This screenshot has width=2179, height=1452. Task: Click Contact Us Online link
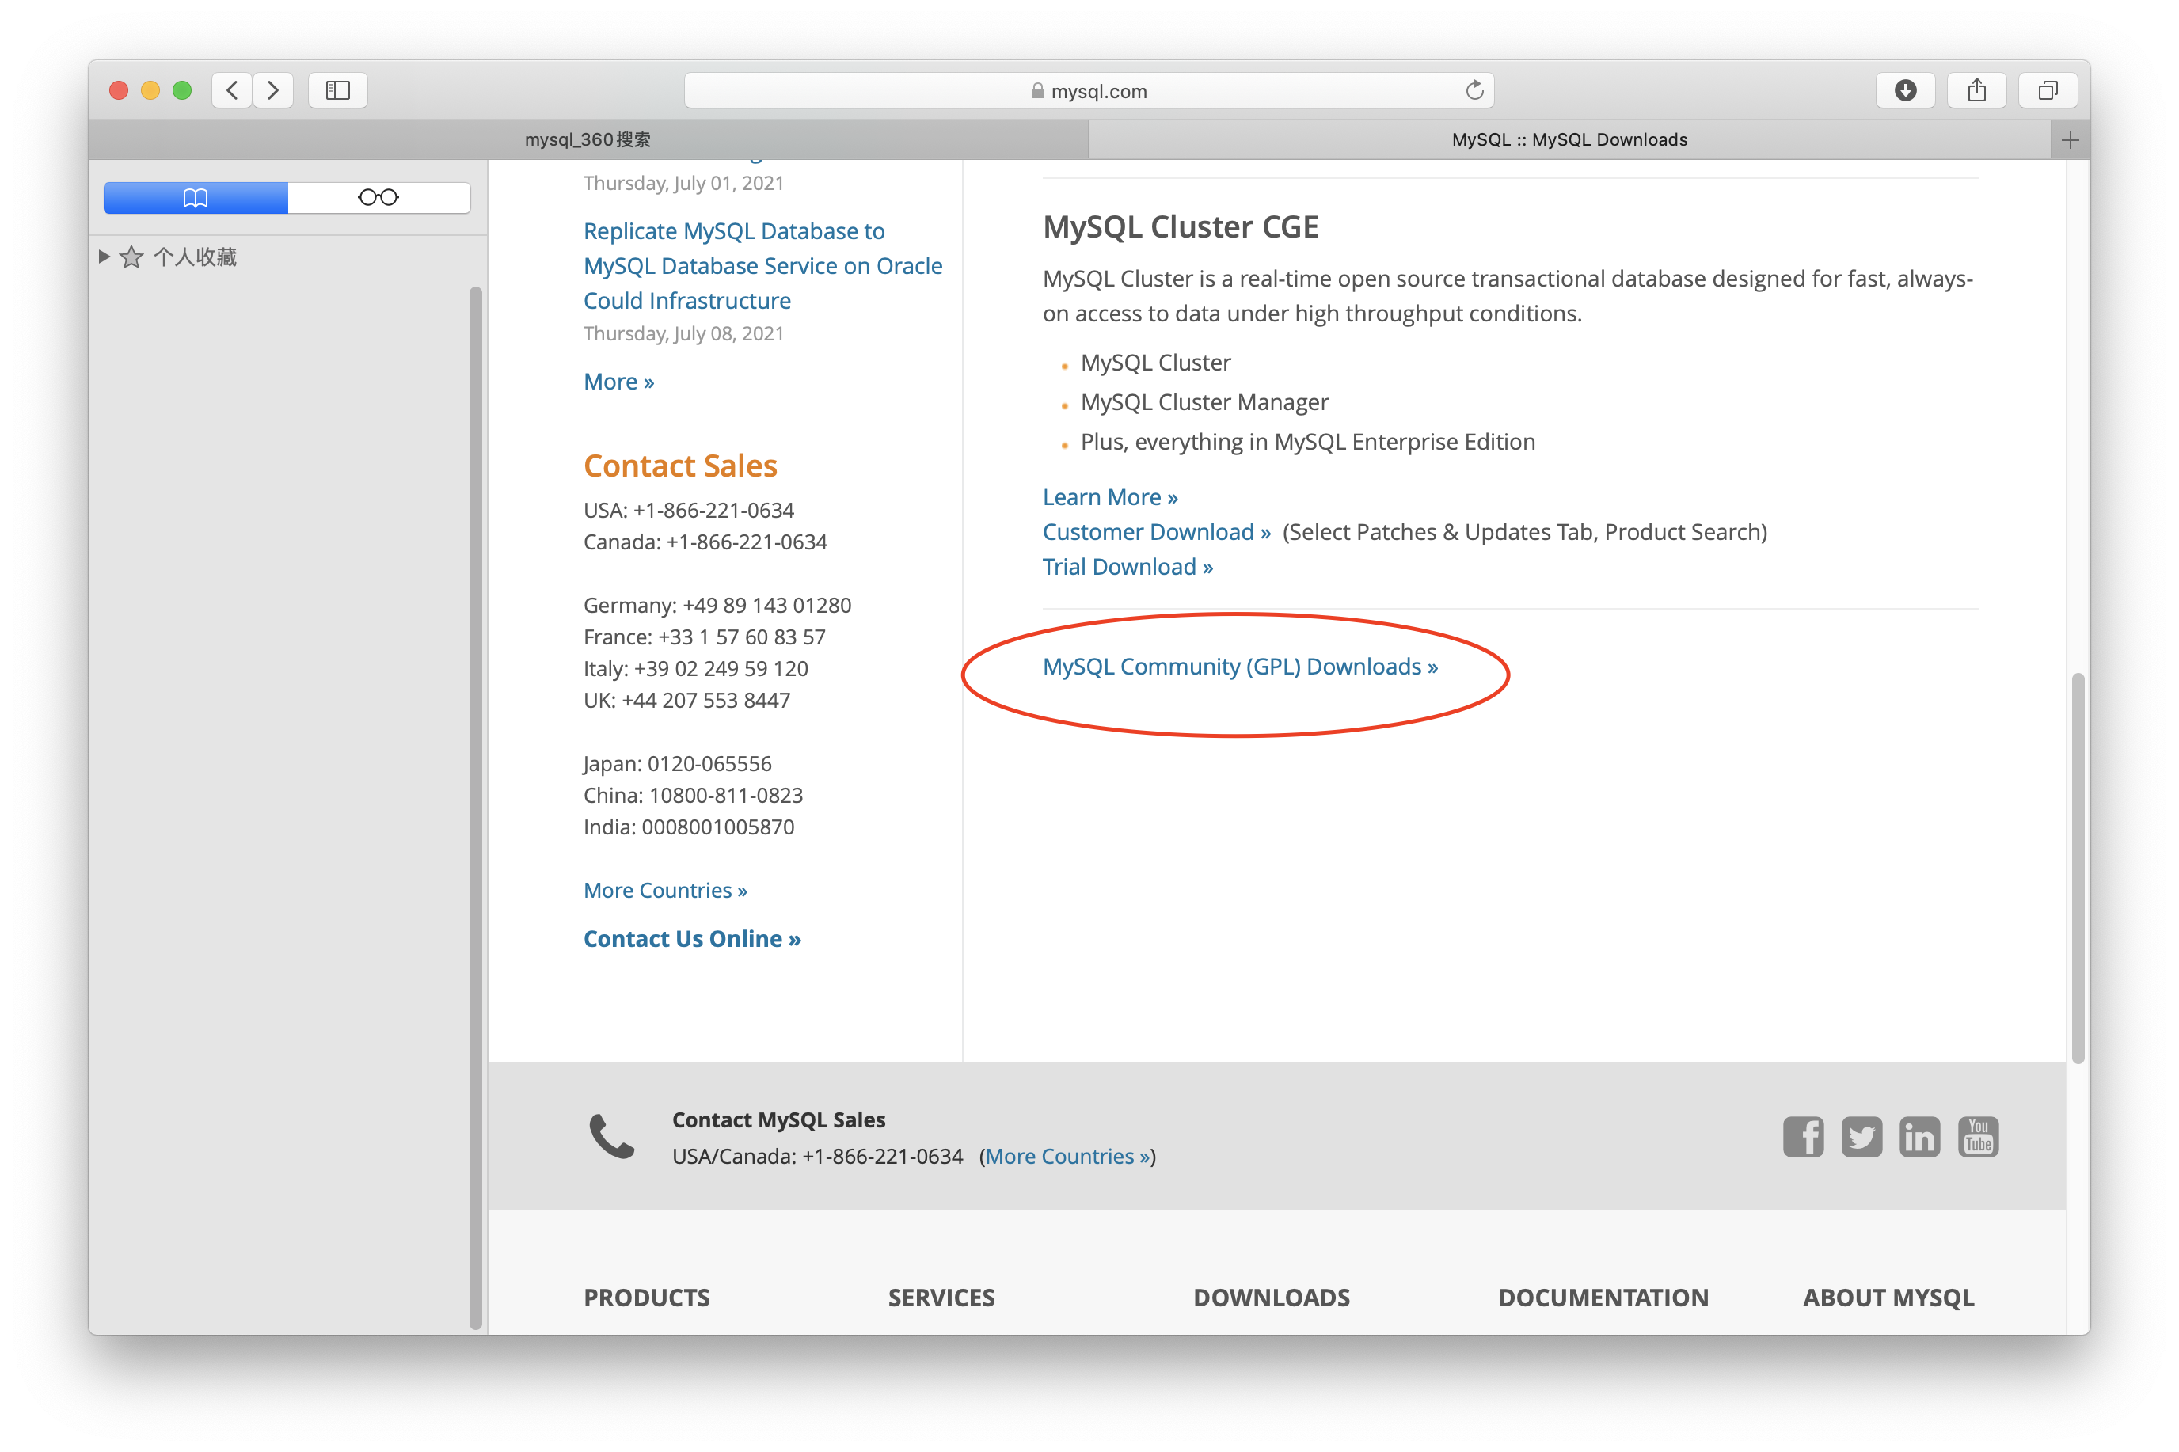tap(692, 939)
